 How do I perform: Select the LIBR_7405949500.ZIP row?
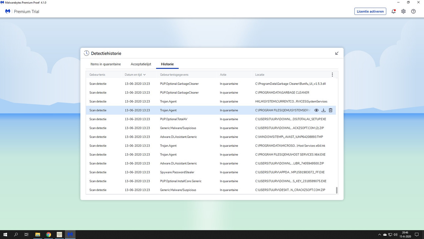(211, 163)
